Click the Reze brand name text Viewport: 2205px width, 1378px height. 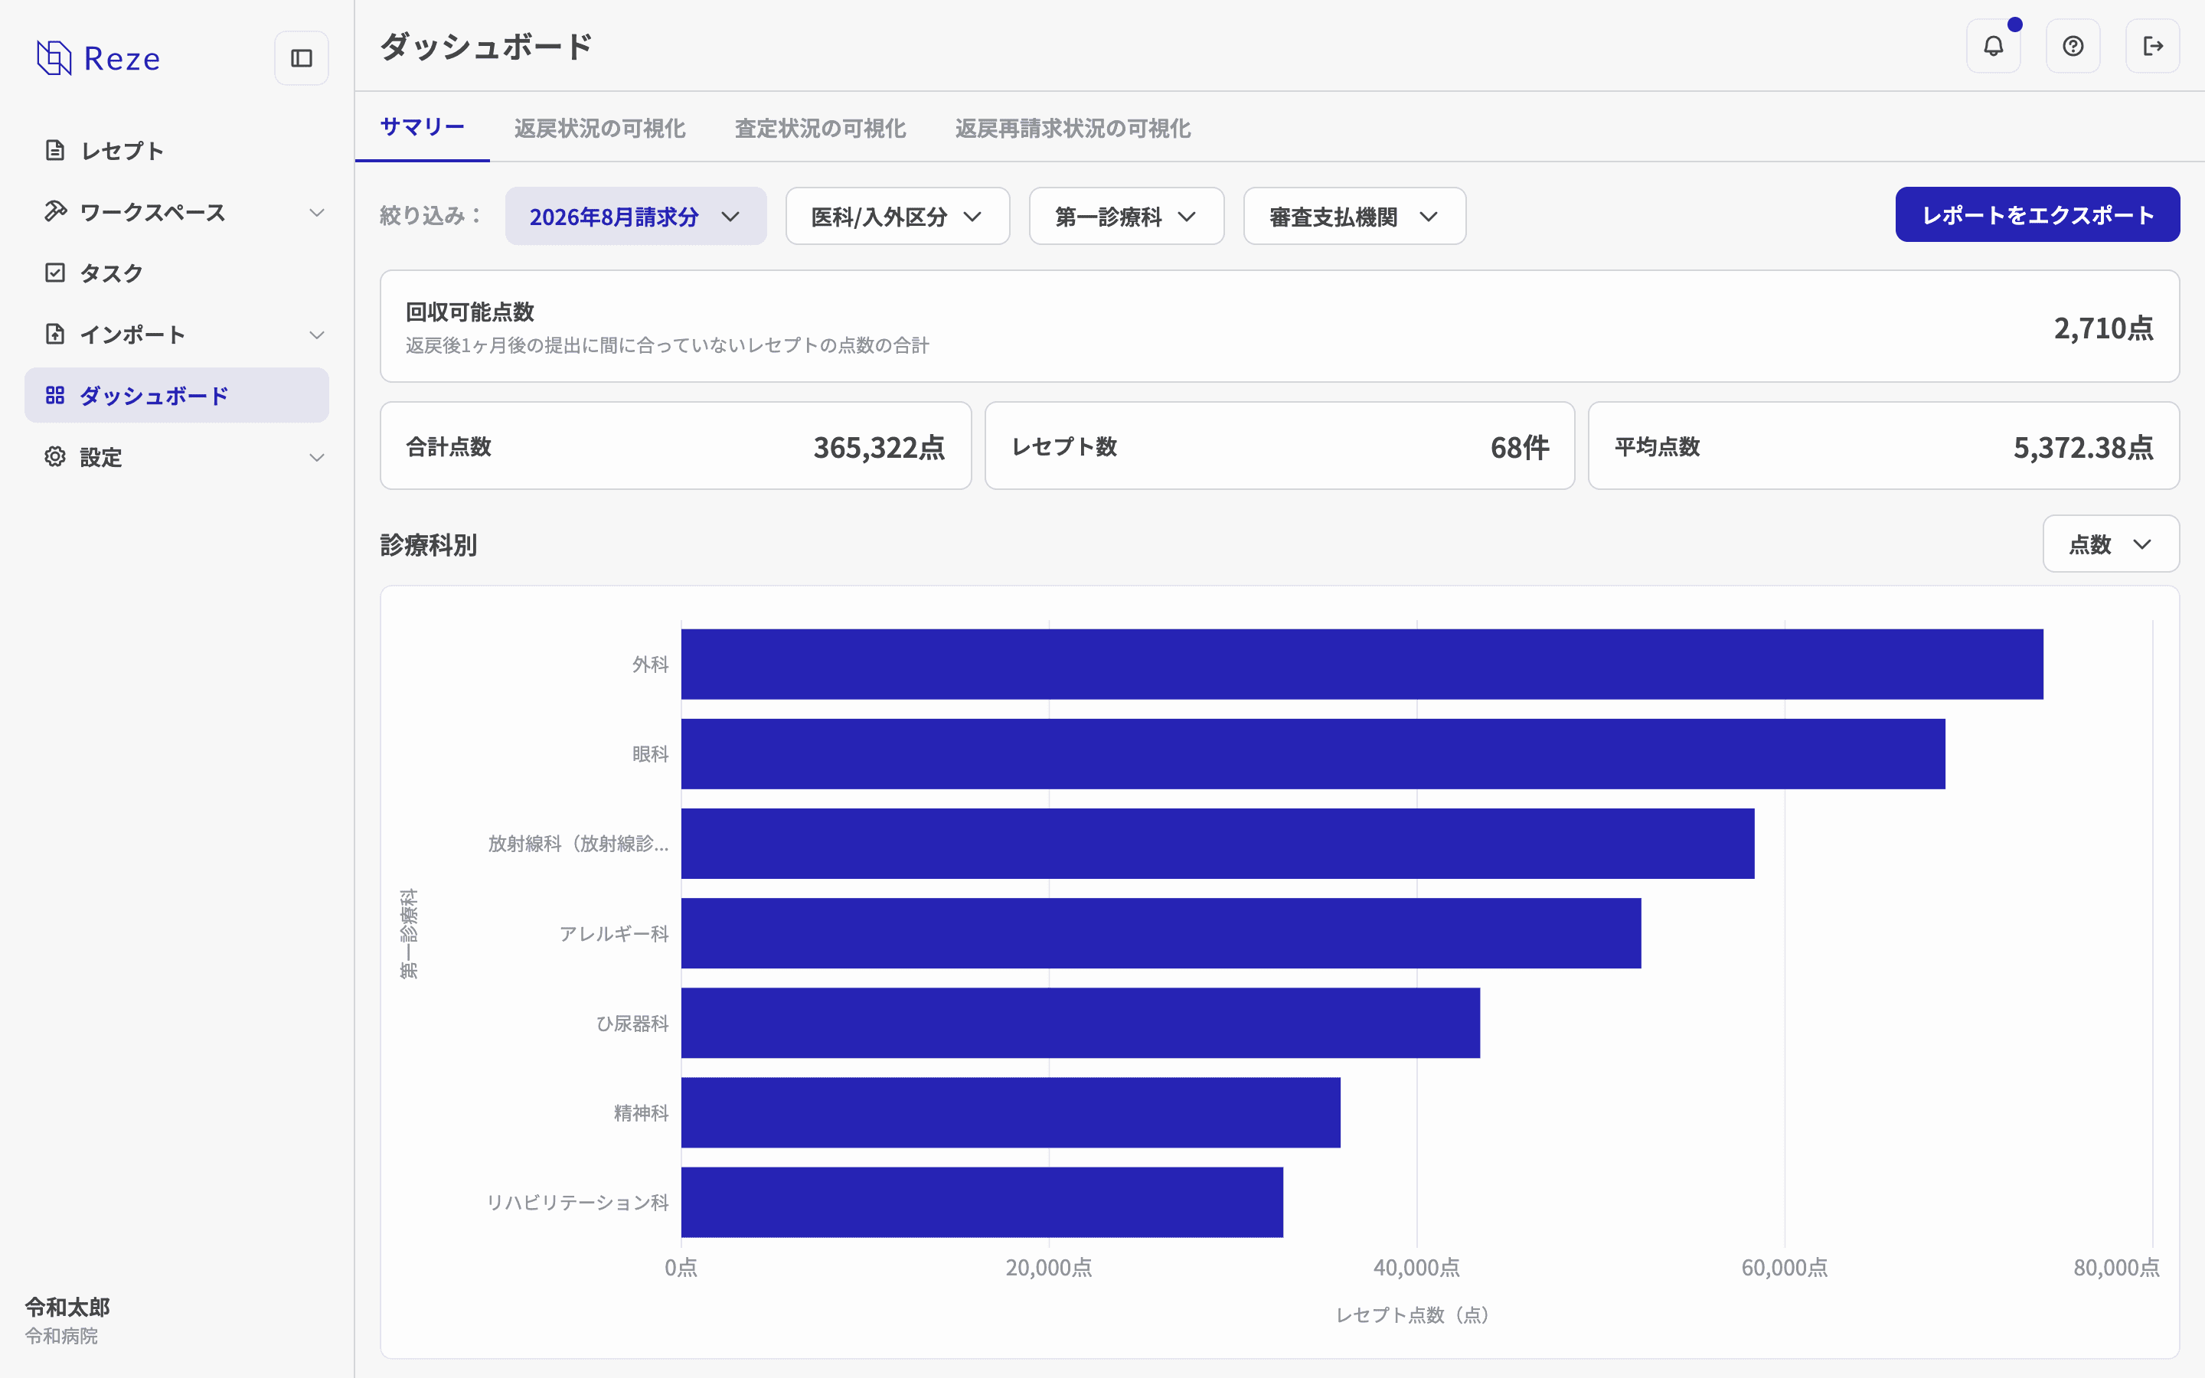122,58
